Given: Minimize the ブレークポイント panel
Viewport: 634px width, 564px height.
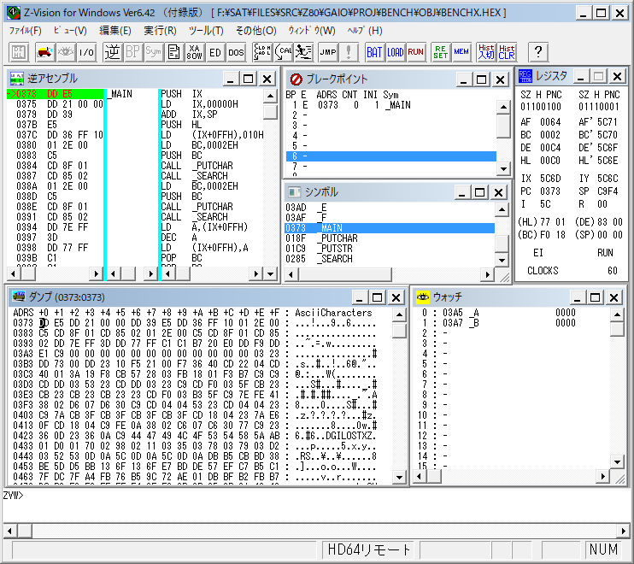Looking at the screenshot, I should click(463, 79).
